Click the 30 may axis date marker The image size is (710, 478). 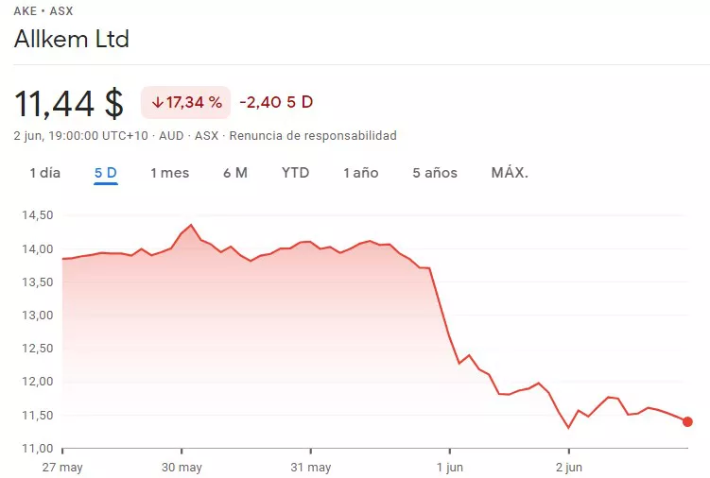(182, 467)
